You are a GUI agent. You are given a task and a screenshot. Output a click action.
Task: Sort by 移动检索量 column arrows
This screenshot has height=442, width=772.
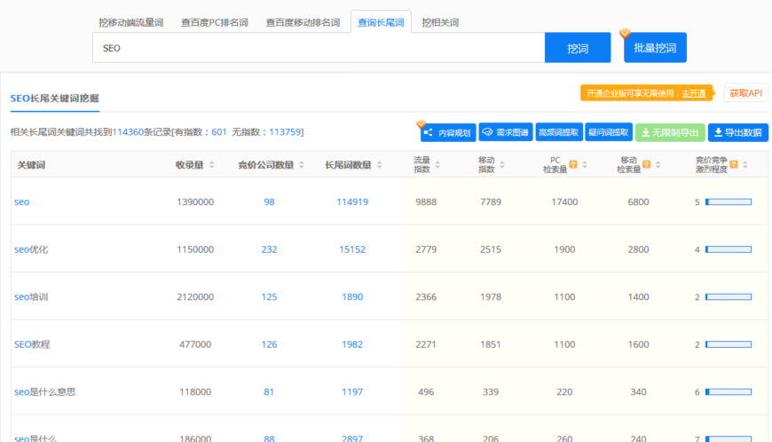pos(658,165)
